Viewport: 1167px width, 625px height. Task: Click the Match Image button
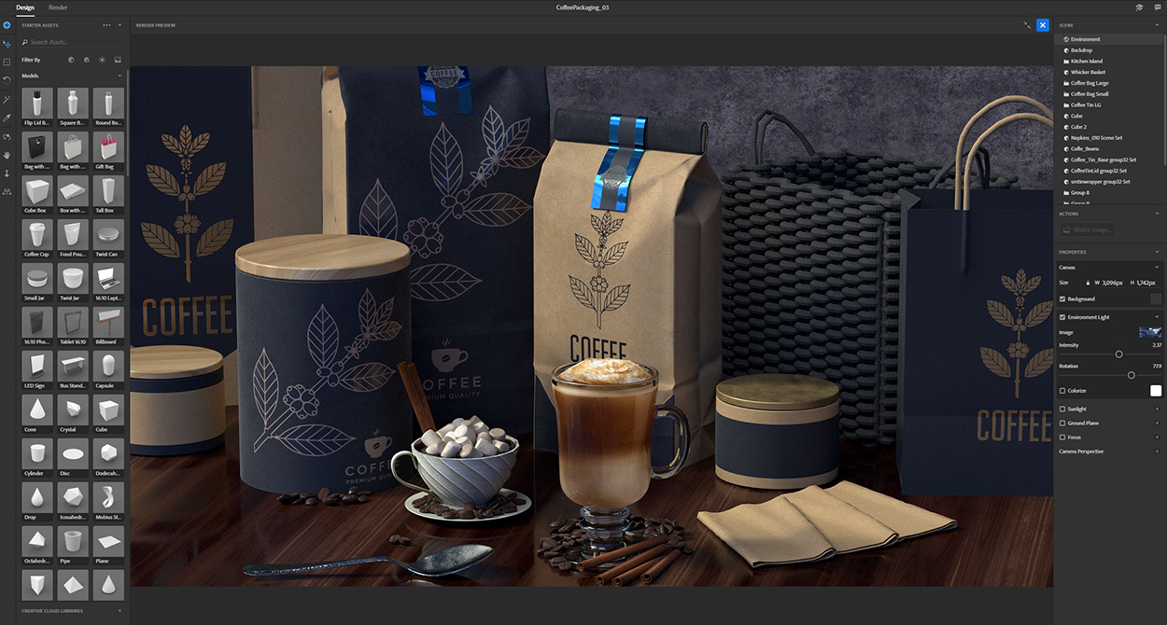pyautogui.click(x=1087, y=229)
